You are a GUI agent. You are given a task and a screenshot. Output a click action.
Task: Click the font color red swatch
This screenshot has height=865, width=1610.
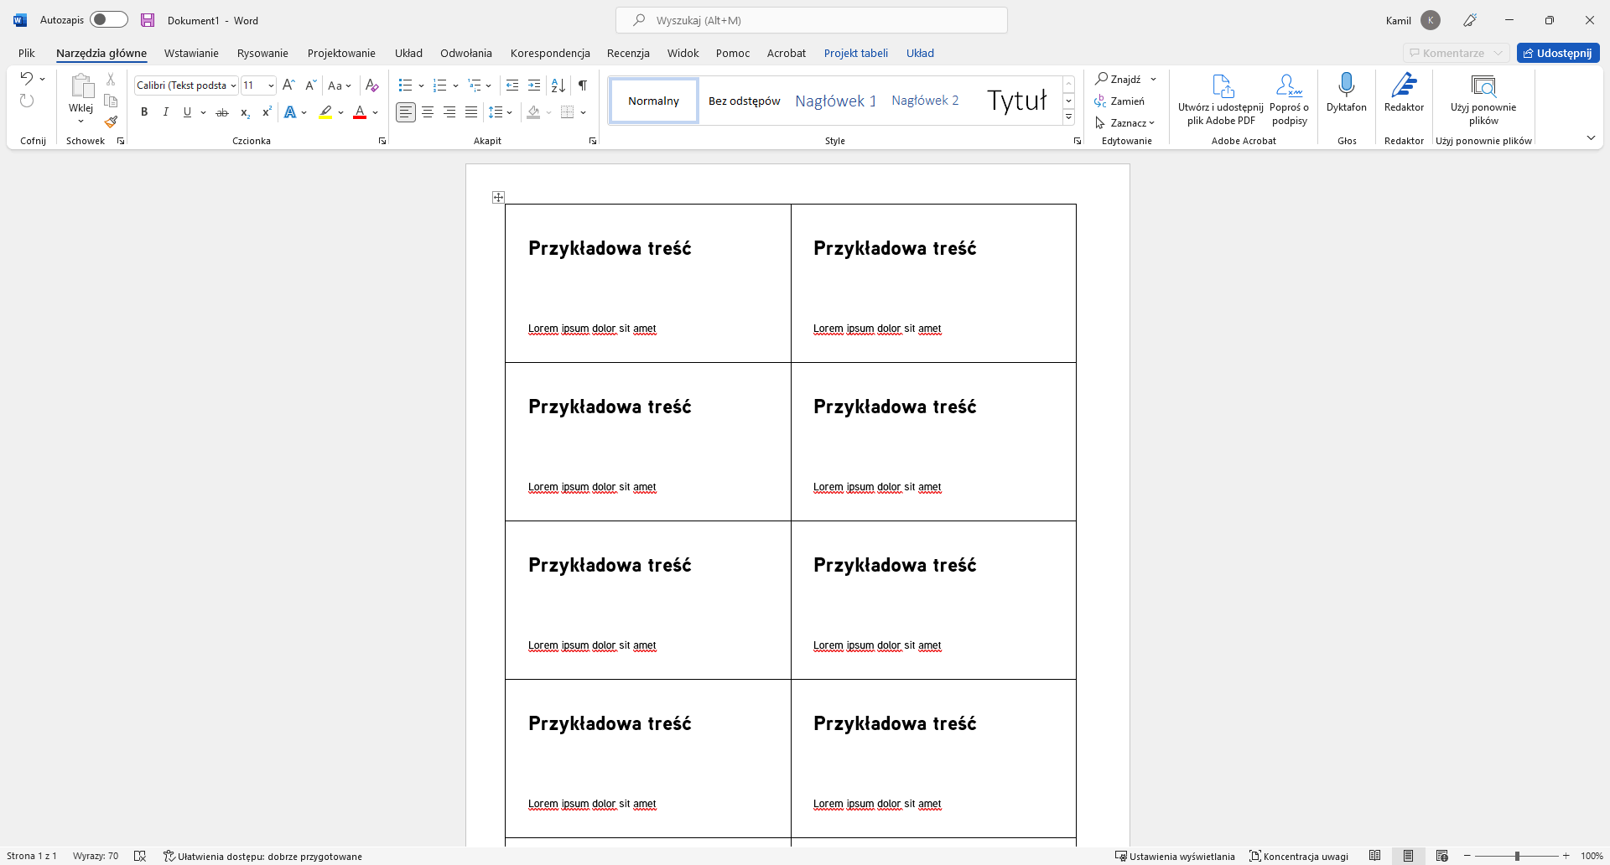click(x=360, y=112)
